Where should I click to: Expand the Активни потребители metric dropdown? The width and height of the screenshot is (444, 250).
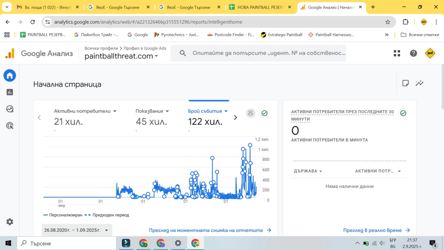115,111
